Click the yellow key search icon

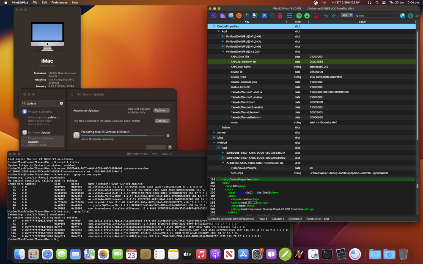point(403,16)
